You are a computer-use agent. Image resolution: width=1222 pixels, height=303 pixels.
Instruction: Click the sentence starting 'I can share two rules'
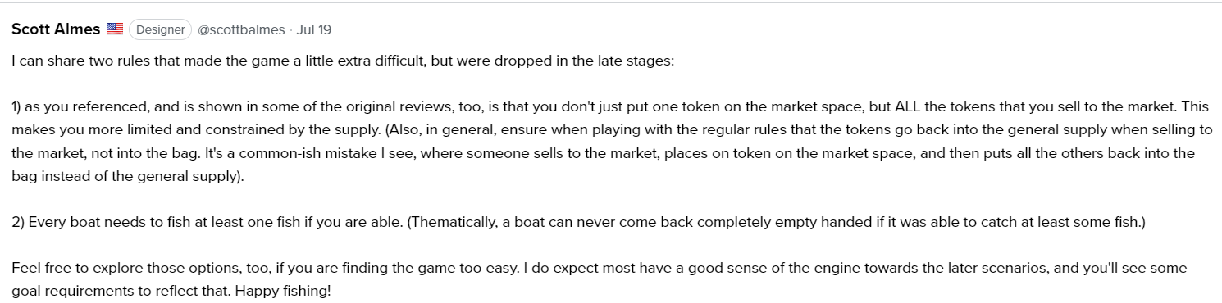(343, 61)
